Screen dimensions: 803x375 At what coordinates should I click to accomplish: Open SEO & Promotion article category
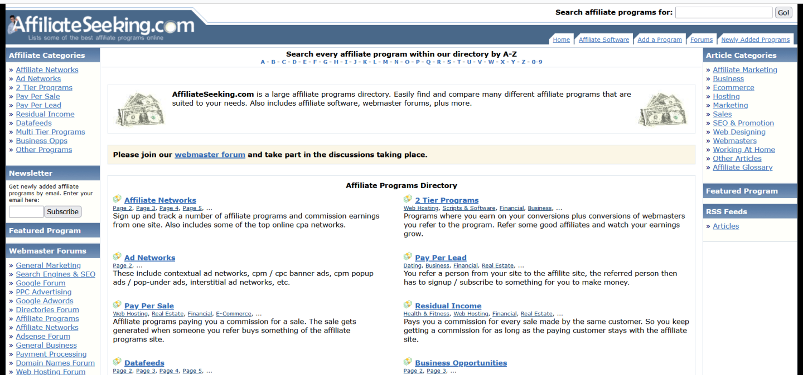pyautogui.click(x=743, y=123)
